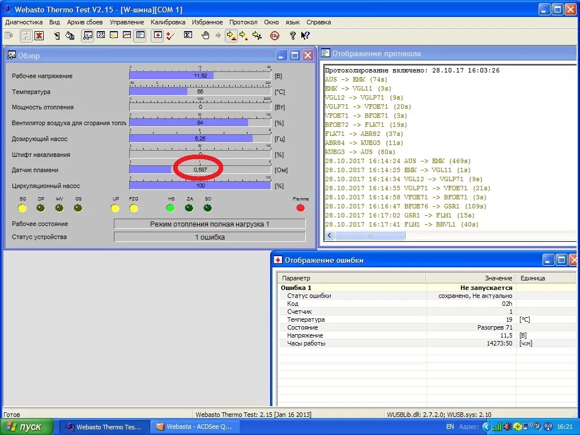Click the protocol scrollbar left arrow
The height and width of the screenshot is (435, 580).
tap(330, 235)
